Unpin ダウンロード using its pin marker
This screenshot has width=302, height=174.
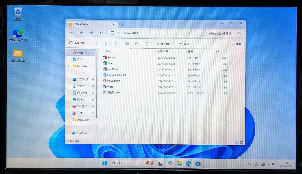point(93,86)
